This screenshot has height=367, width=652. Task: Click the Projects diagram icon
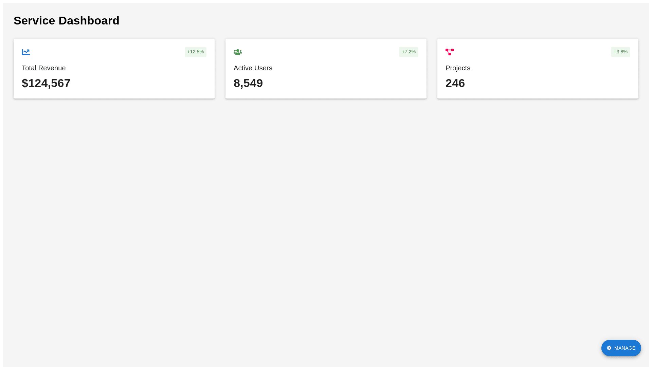coord(450,52)
